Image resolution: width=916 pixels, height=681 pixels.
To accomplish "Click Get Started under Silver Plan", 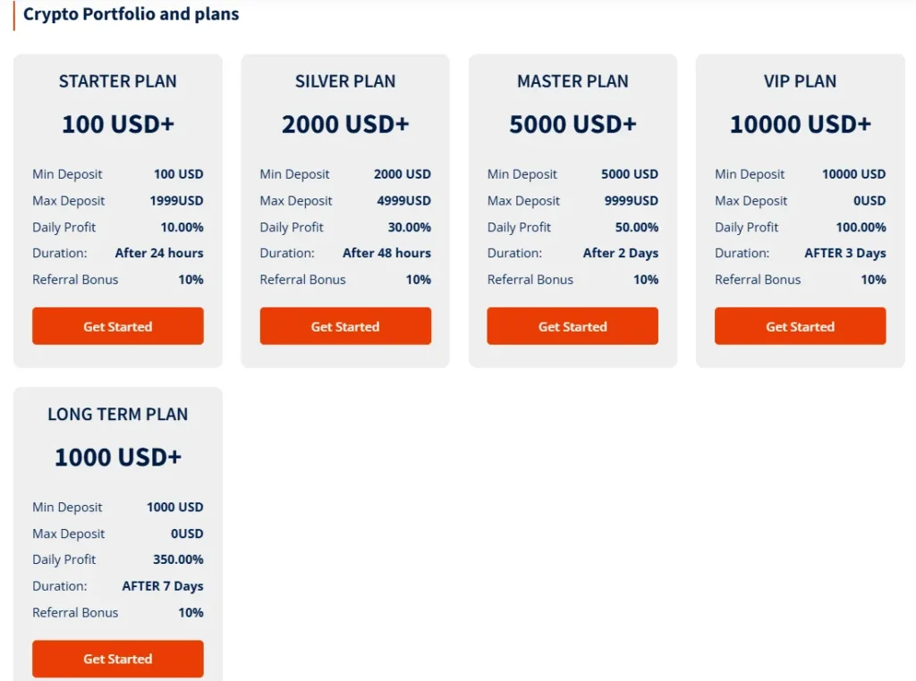I will [x=345, y=326].
